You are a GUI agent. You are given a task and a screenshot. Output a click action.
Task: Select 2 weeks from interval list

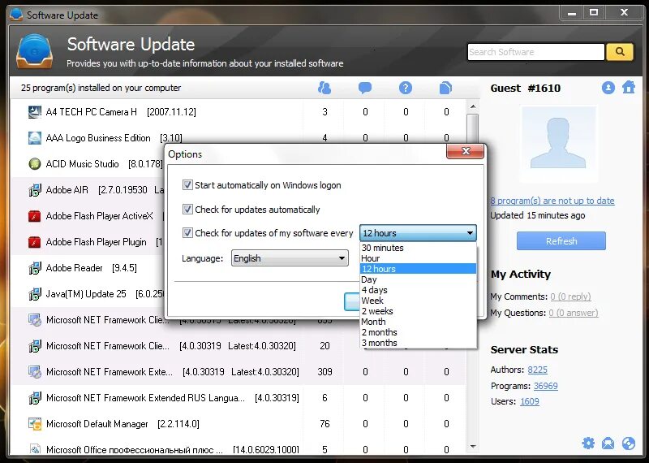pyautogui.click(x=418, y=311)
